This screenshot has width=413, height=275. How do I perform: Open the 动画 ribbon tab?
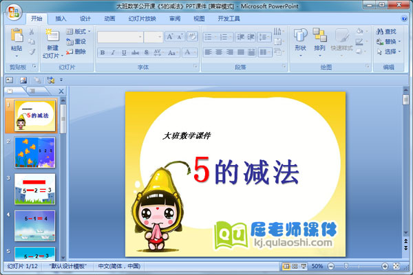[109, 19]
